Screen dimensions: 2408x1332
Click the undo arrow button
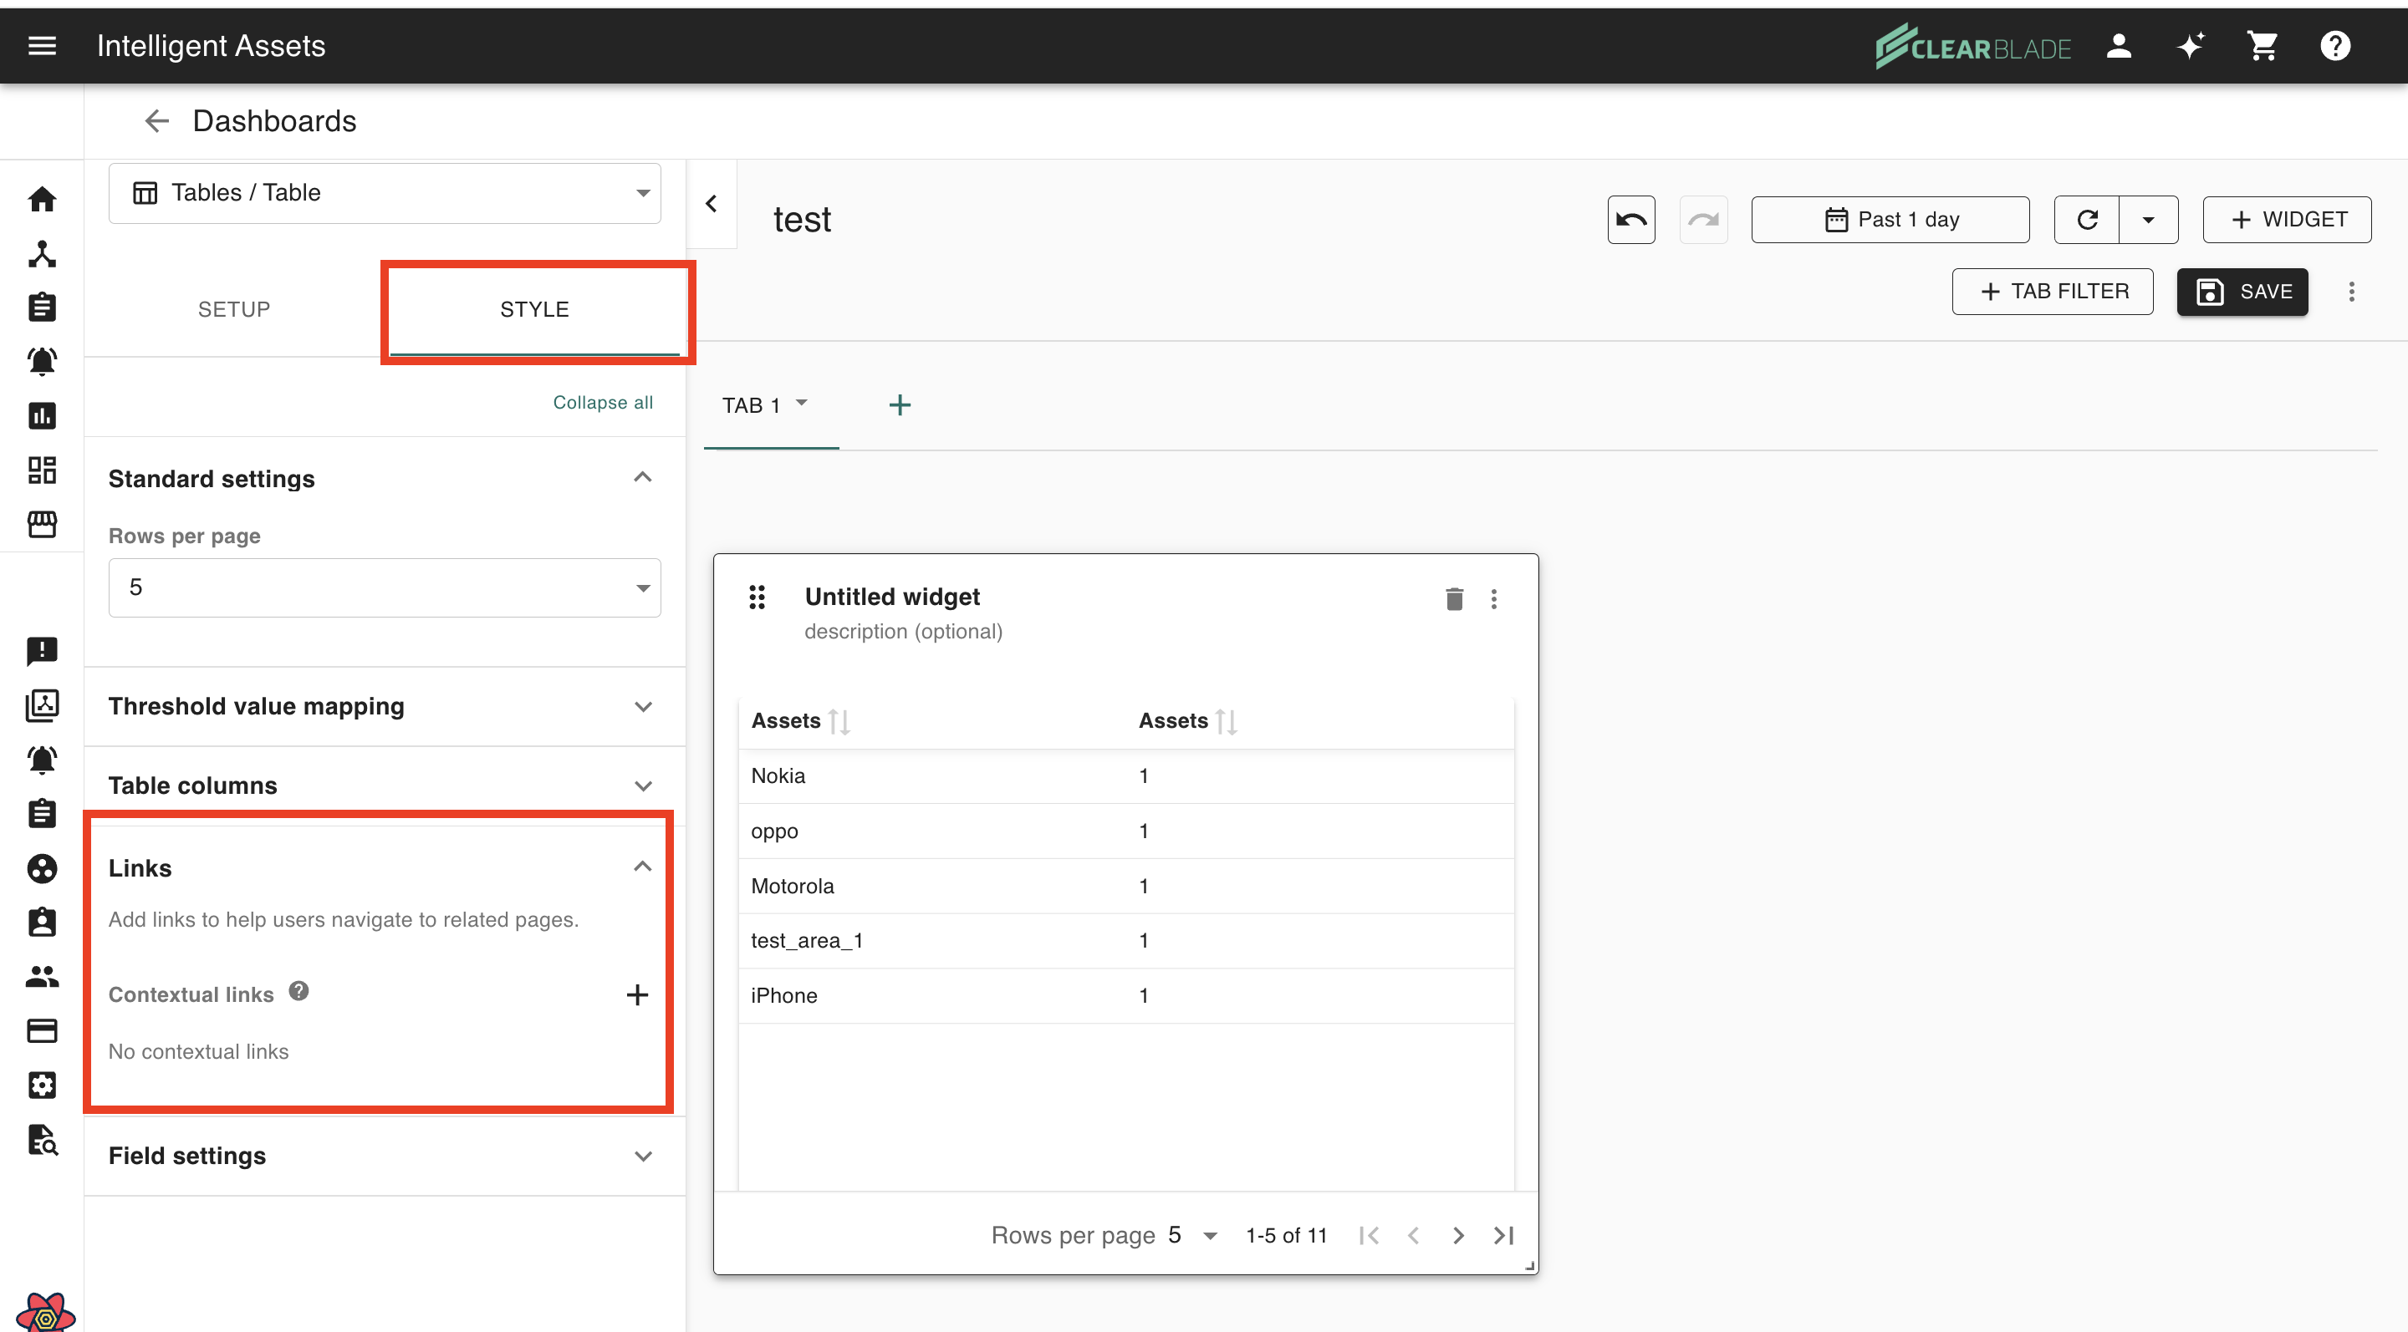[x=1630, y=220]
